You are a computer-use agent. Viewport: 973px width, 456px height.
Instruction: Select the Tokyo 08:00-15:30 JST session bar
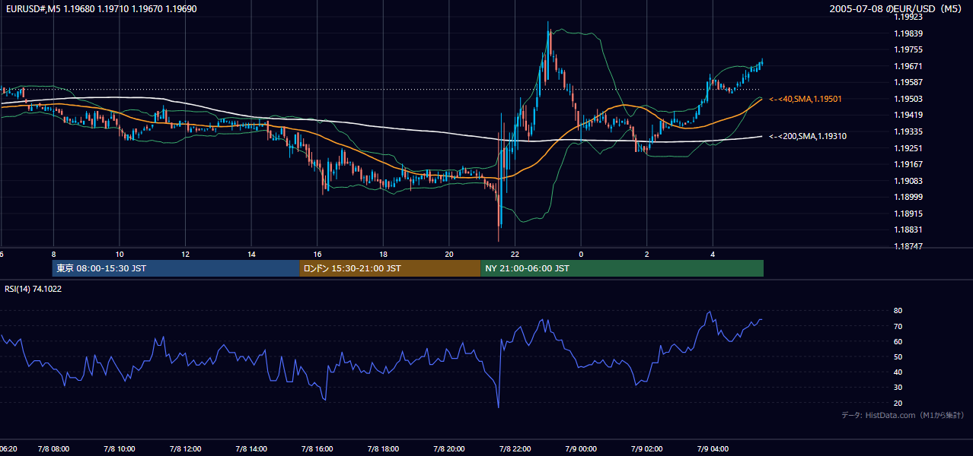pyautogui.click(x=176, y=268)
